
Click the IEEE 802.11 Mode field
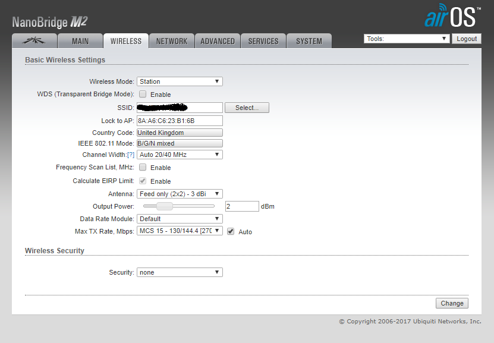(x=180, y=143)
